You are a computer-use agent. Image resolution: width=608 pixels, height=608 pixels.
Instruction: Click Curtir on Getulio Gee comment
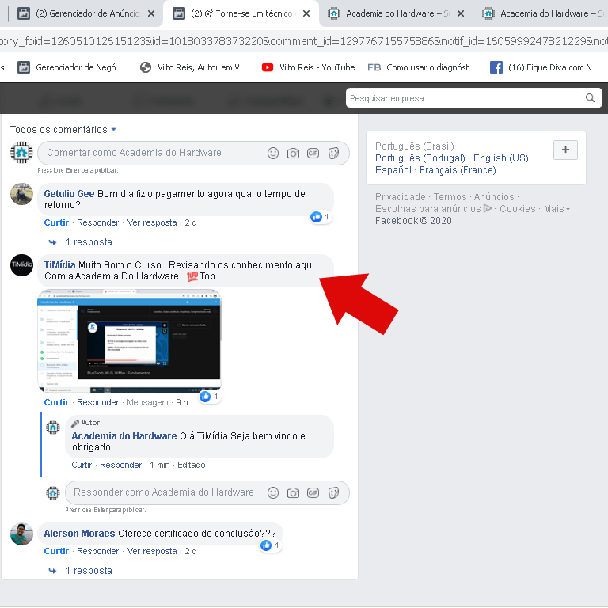(56, 223)
